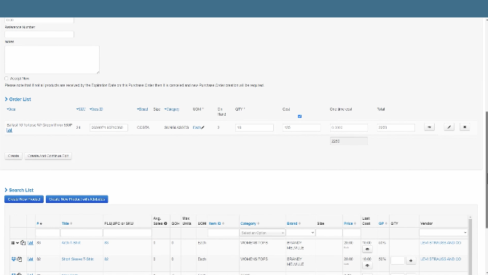Open the row options arrow on the Arch T-Shirt row
The width and height of the screenshot is (488, 275).
[x=17, y=243]
